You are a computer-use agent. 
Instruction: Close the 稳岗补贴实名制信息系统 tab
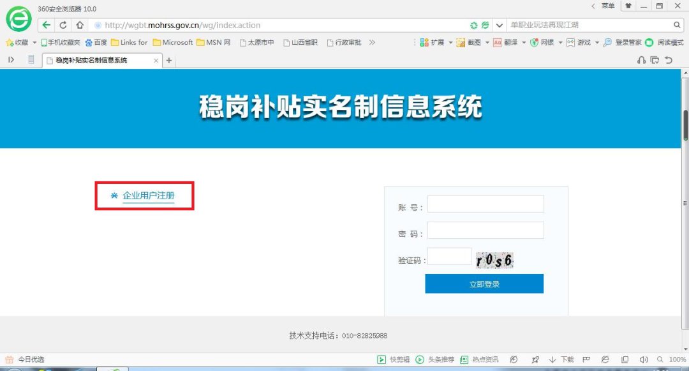tap(156, 61)
